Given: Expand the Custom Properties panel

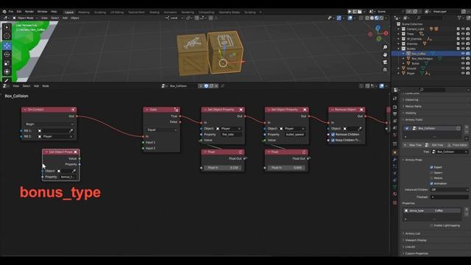Looking at the screenshot, I should tap(417, 253).
